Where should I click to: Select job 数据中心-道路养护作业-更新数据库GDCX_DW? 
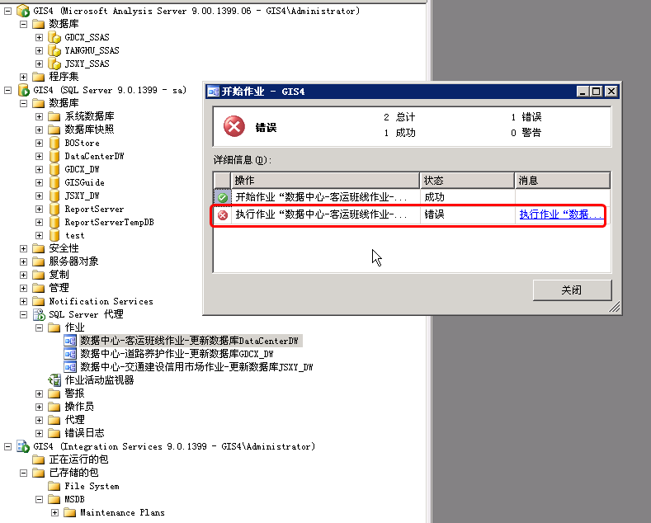[x=177, y=354]
